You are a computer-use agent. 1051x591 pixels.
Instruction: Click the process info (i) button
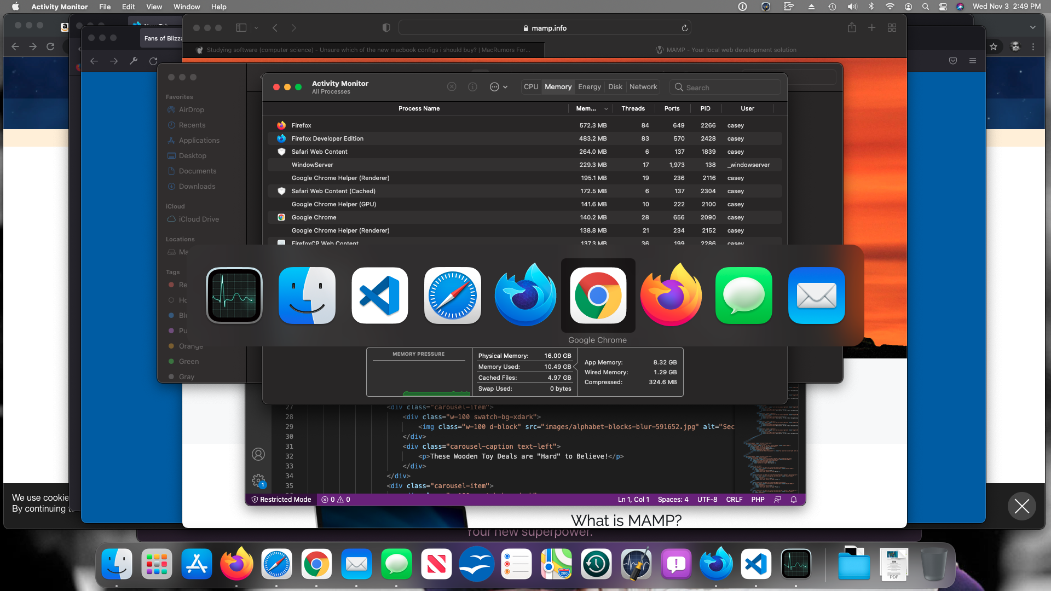click(x=472, y=87)
